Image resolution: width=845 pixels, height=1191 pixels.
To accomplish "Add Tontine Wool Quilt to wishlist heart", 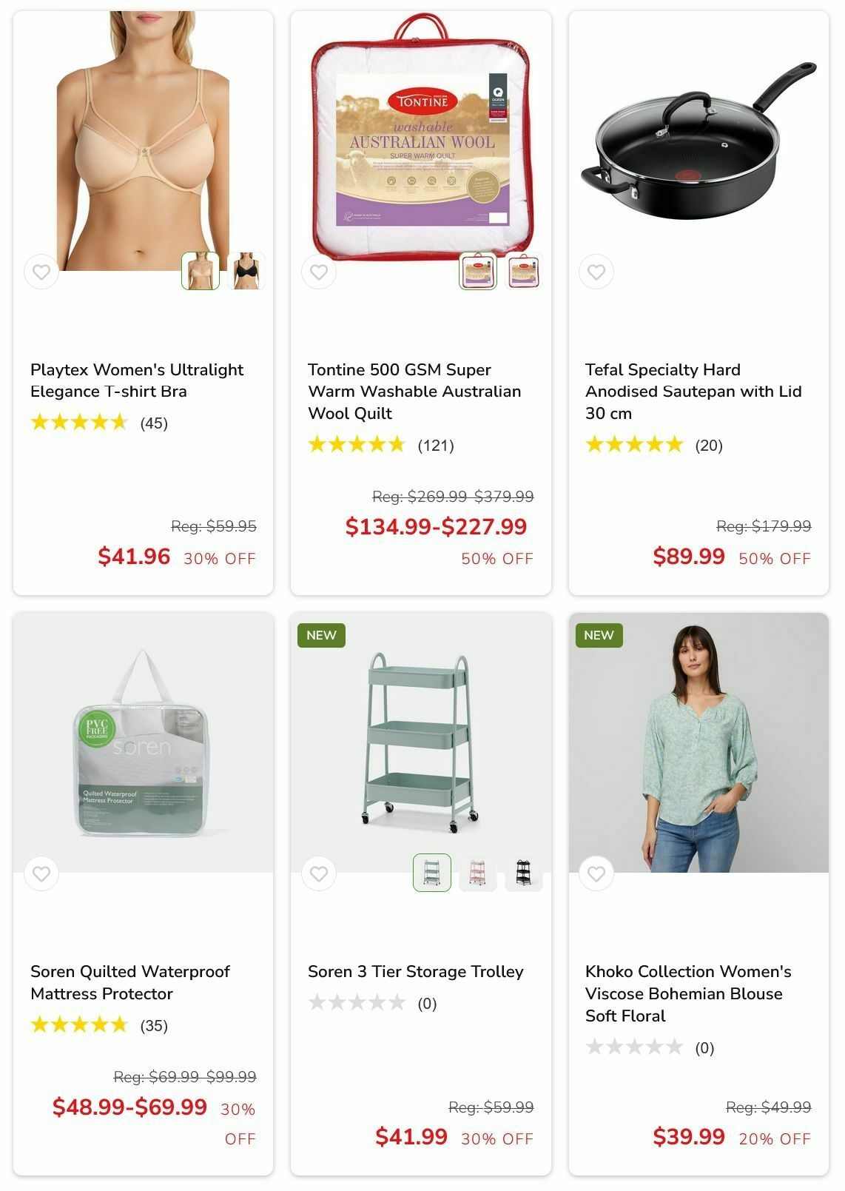I will (319, 272).
